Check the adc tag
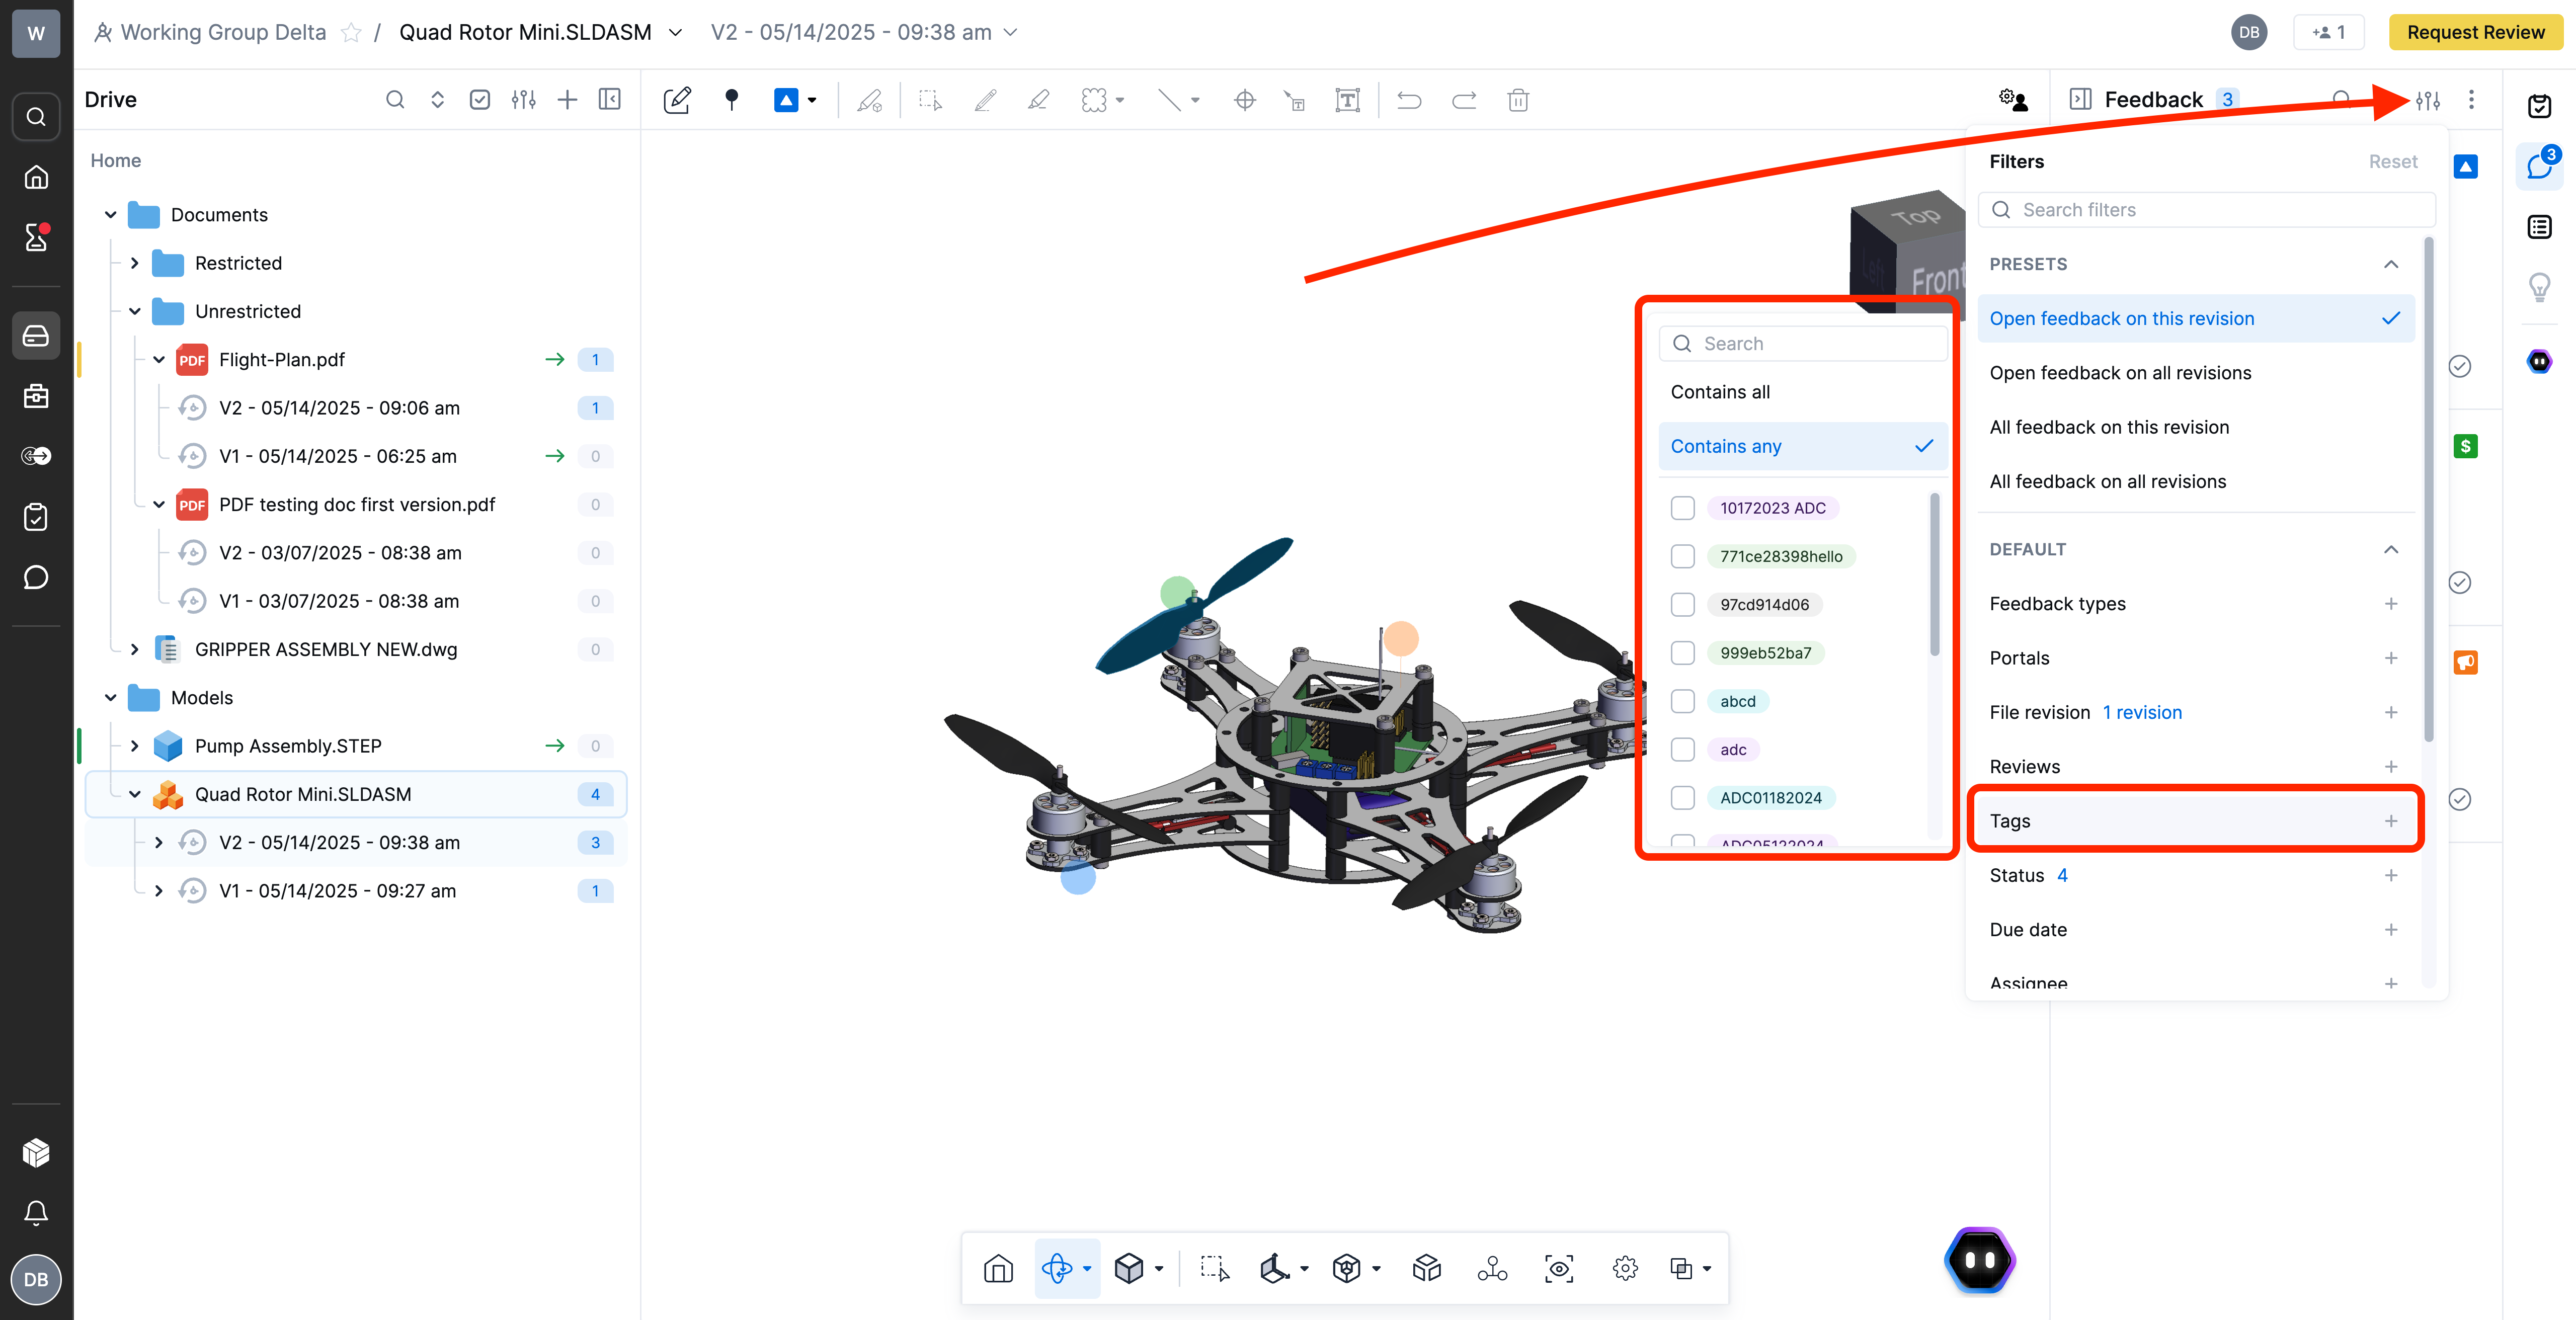The width and height of the screenshot is (2576, 1320). tap(1683, 749)
